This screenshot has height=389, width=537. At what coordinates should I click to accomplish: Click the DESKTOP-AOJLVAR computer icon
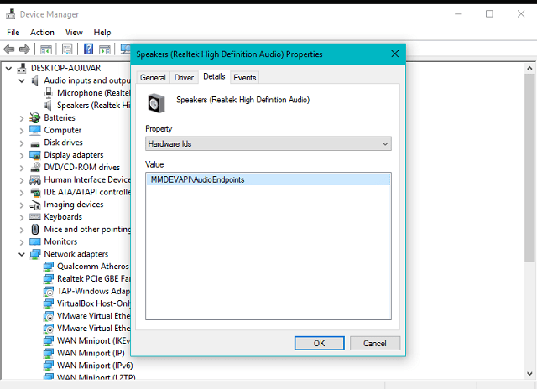[x=22, y=68]
